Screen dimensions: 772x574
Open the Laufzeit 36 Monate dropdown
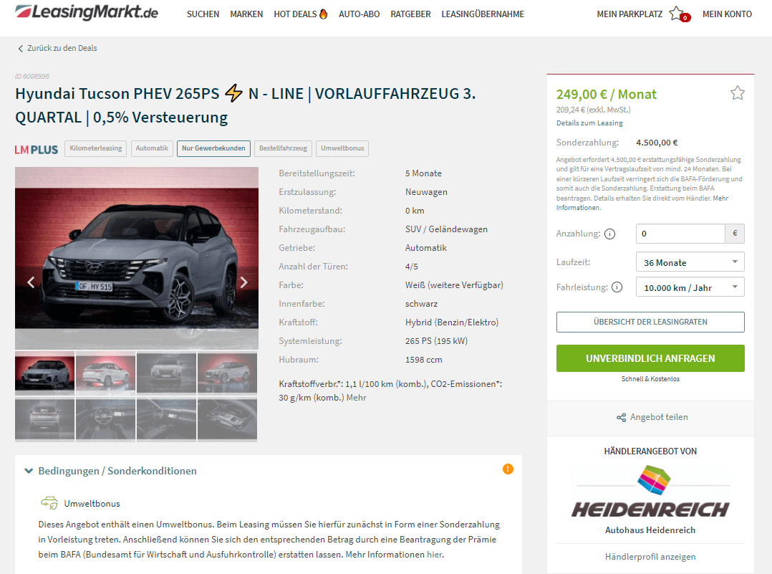click(x=690, y=262)
